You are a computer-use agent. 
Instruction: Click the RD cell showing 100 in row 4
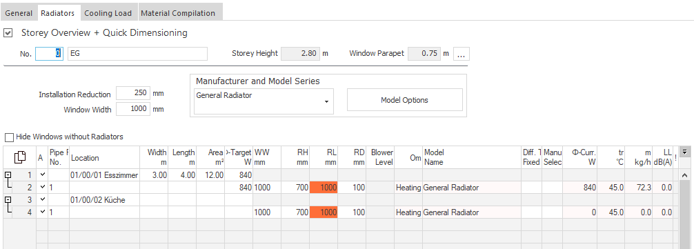point(352,212)
